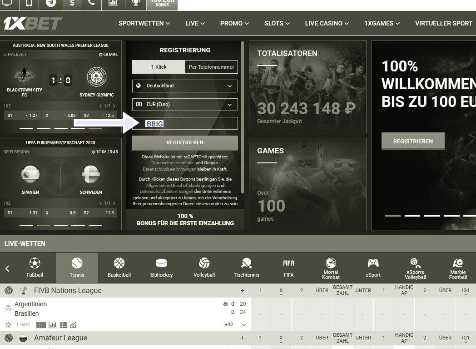Select Tennis in live sports bar
This screenshot has width=476, height=349.
tap(77, 268)
